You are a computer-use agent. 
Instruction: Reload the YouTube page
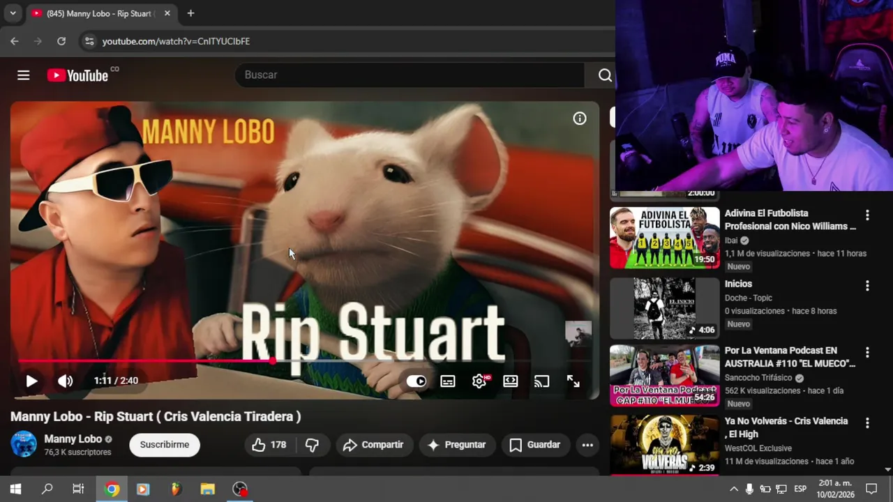(x=61, y=41)
